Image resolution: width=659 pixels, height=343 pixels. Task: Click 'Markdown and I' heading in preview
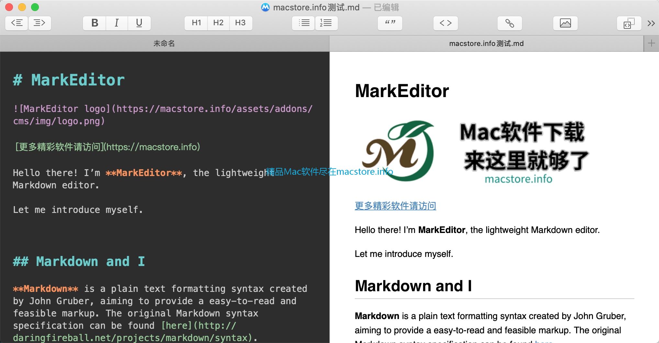click(413, 286)
